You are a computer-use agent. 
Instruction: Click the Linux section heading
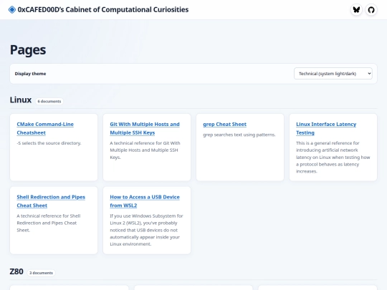point(21,100)
